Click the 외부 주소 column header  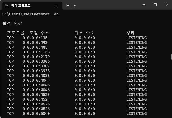click(84, 33)
